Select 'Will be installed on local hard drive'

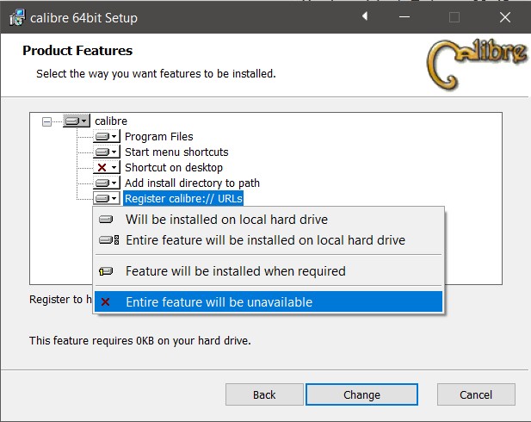(x=226, y=220)
